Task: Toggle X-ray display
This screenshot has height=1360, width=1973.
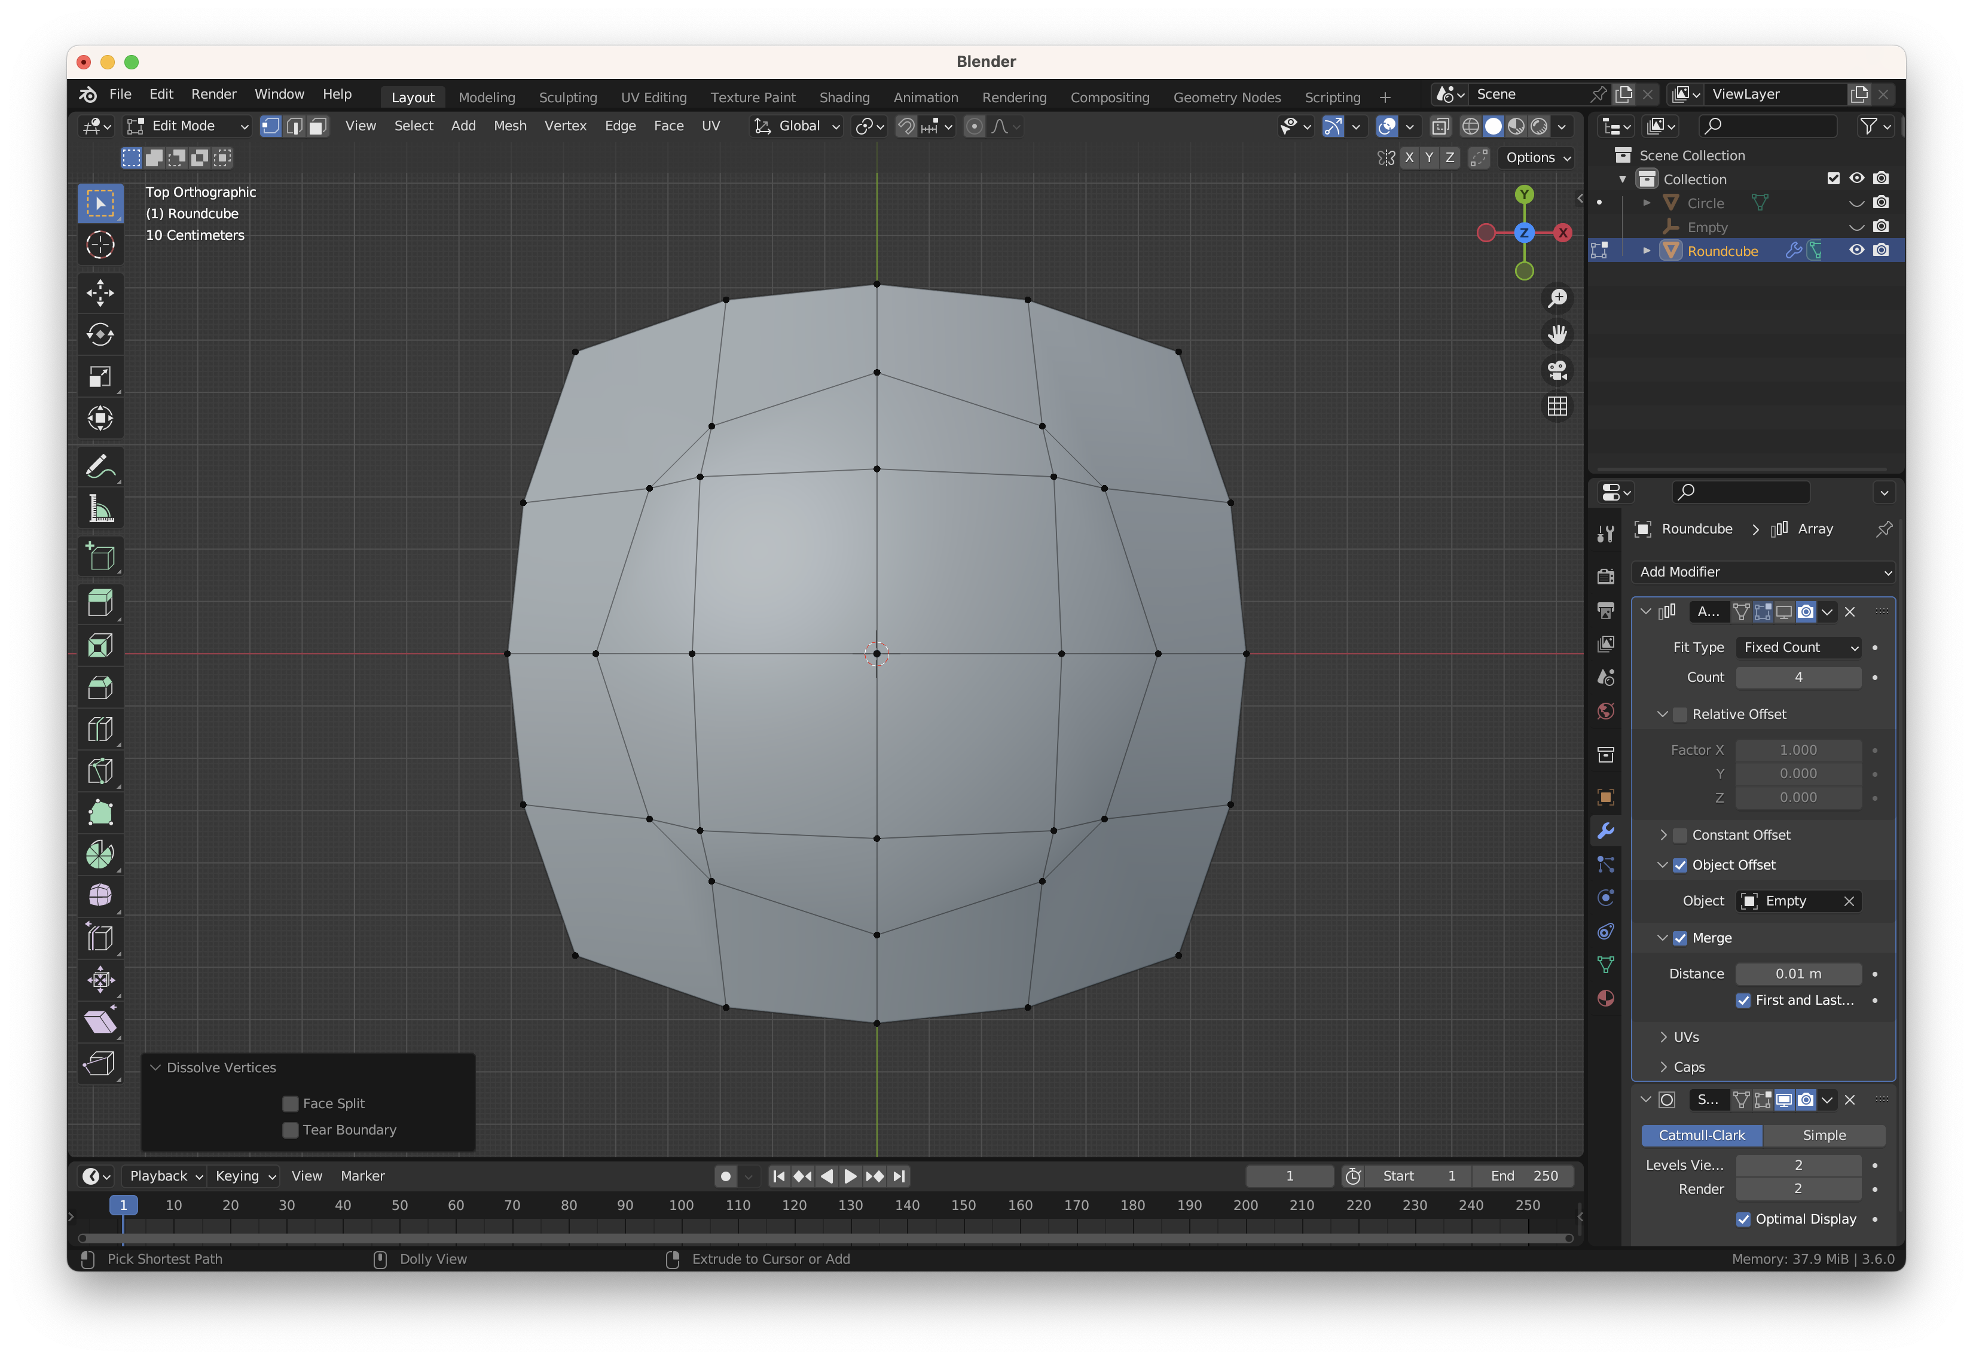Action: pyautogui.click(x=1440, y=126)
